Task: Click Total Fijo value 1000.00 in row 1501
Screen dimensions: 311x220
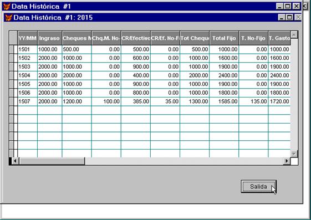Action: pos(224,49)
